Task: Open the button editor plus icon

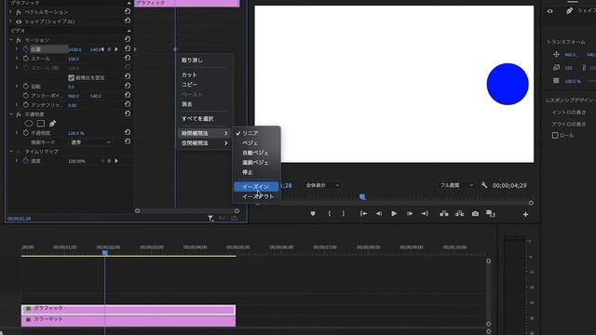Action: (x=525, y=215)
